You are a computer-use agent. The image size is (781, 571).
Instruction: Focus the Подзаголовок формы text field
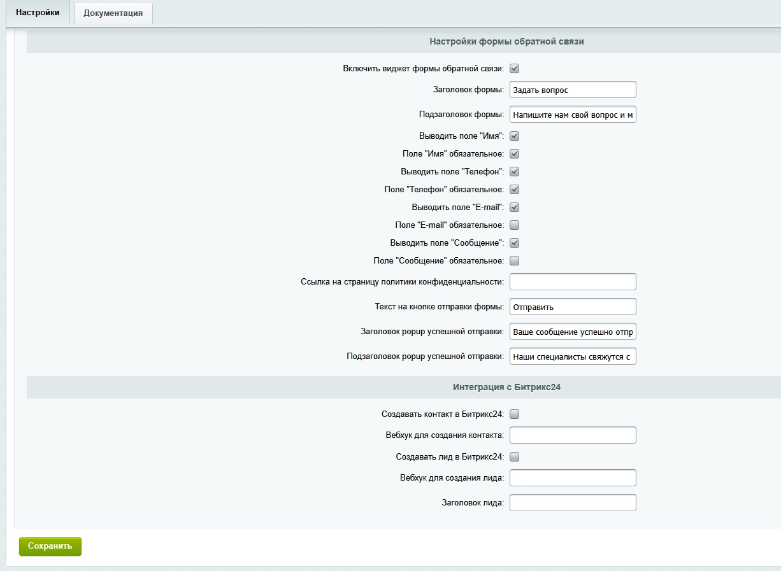click(573, 115)
